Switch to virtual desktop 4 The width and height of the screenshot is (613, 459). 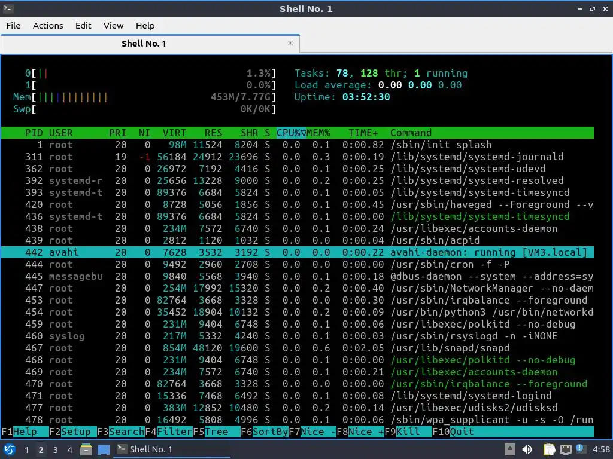point(70,449)
